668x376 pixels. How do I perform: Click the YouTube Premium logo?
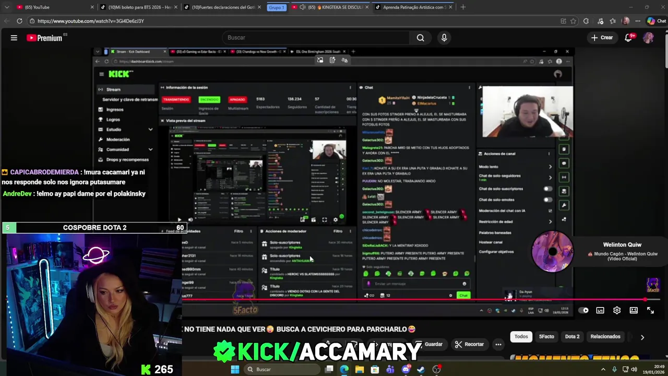tap(45, 38)
